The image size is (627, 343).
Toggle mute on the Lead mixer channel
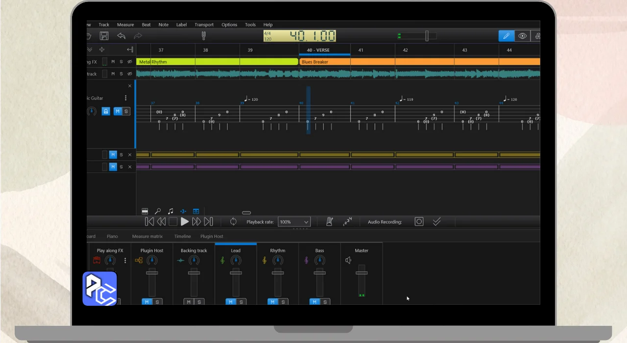(231, 302)
